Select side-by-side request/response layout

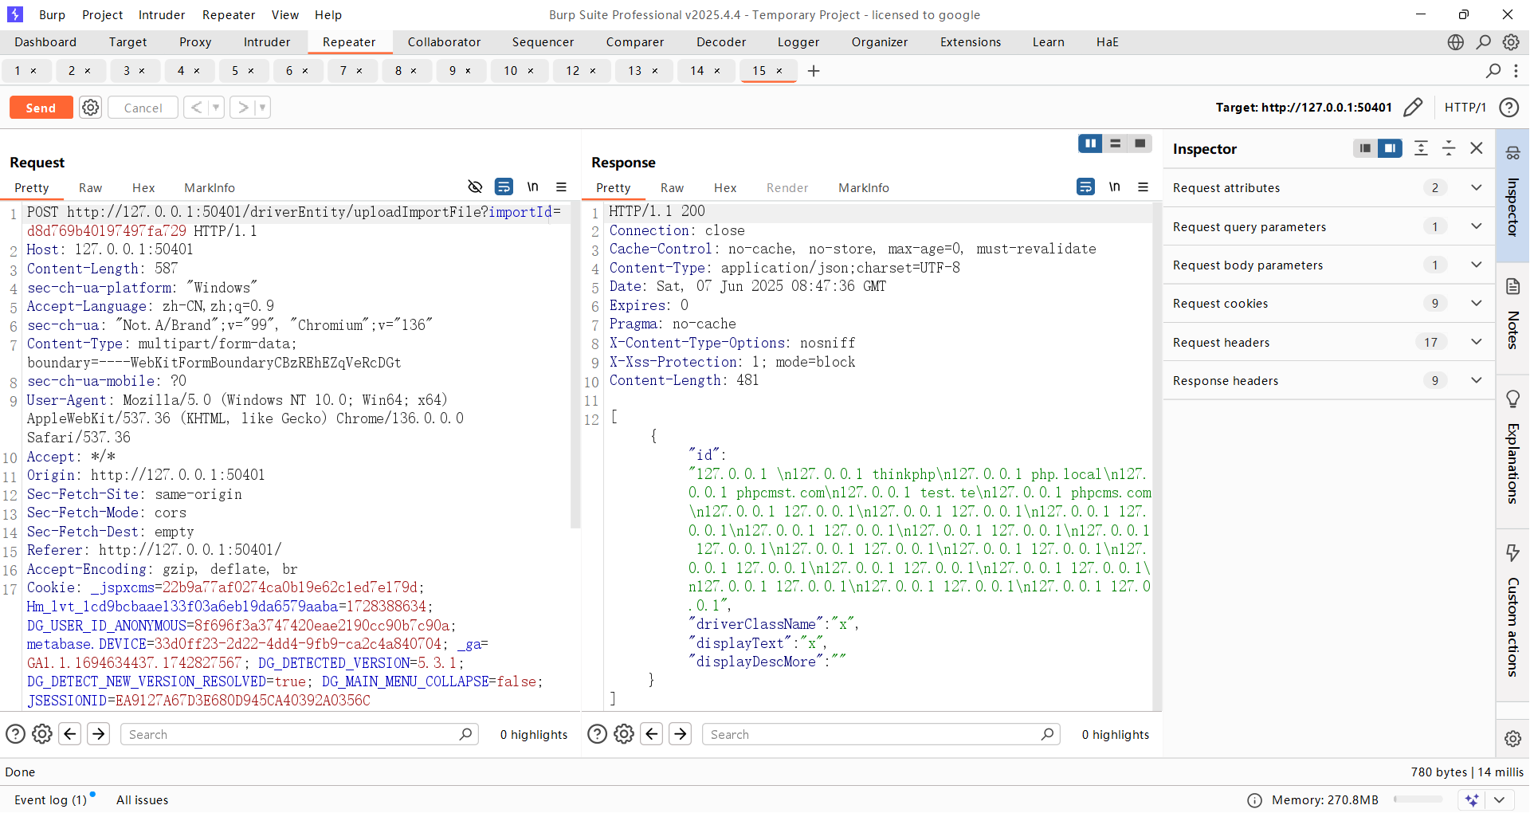pyautogui.click(x=1090, y=143)
